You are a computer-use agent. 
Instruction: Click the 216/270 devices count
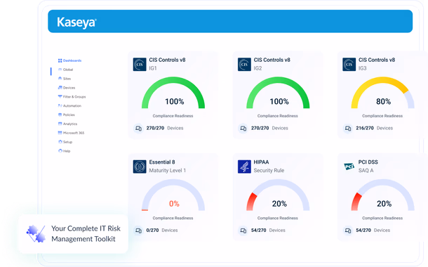[365, 128]
